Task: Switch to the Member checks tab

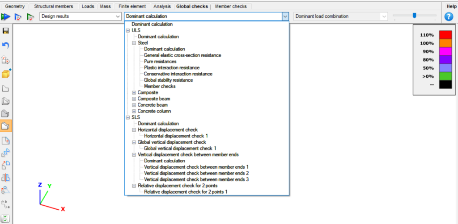Action: pyautogui.click(x=231, y=6)
